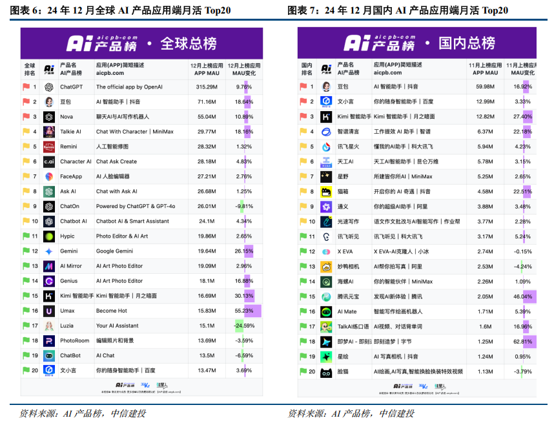Click the Hypic green circle icon

click(x=49, y=236)
